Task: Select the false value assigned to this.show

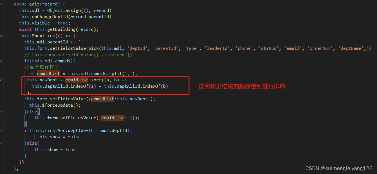Action: (x=74, y=137)
